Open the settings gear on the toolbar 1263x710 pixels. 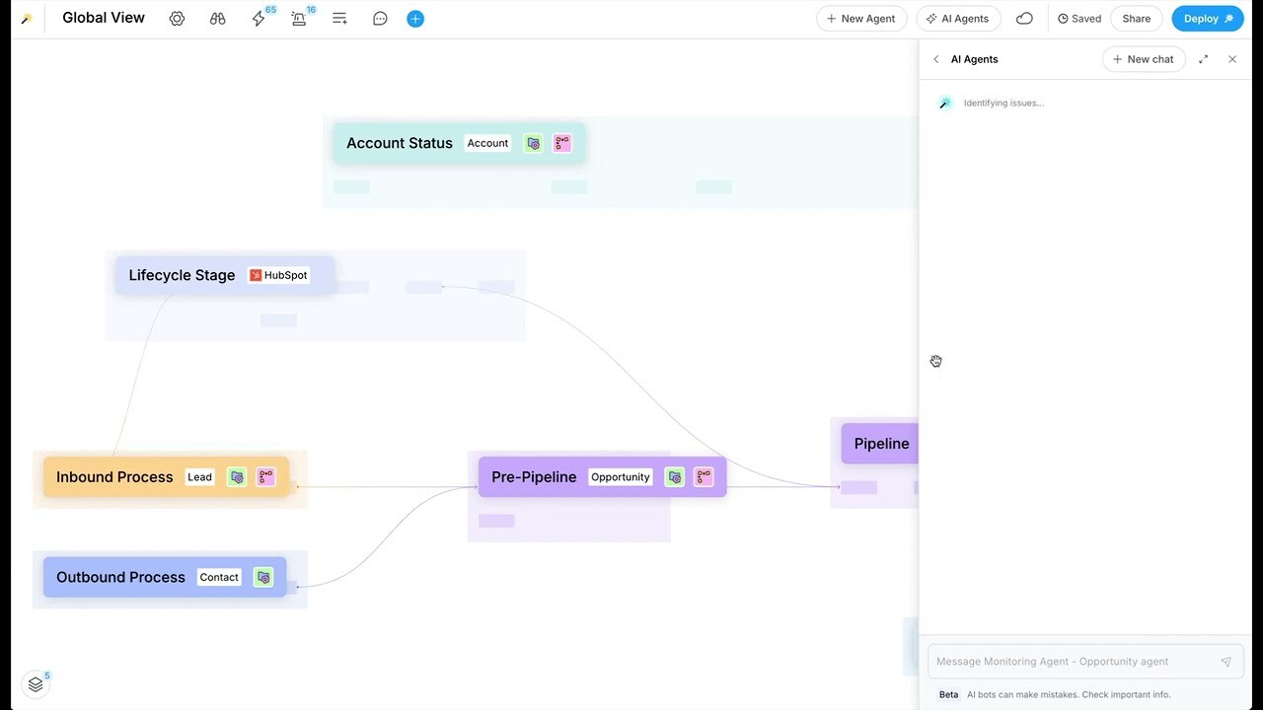click(x=177, y=18)
